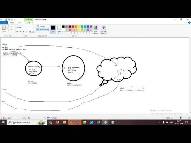Toggle Strikethrough formatting
This screenshot has height=143, width=191.
[x=33, y=32]
